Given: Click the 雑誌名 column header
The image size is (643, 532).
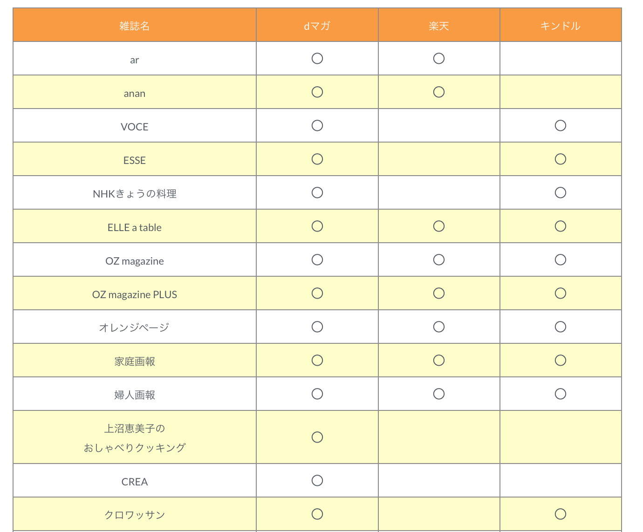Looking at the screenshot, I should pos(135,25).
